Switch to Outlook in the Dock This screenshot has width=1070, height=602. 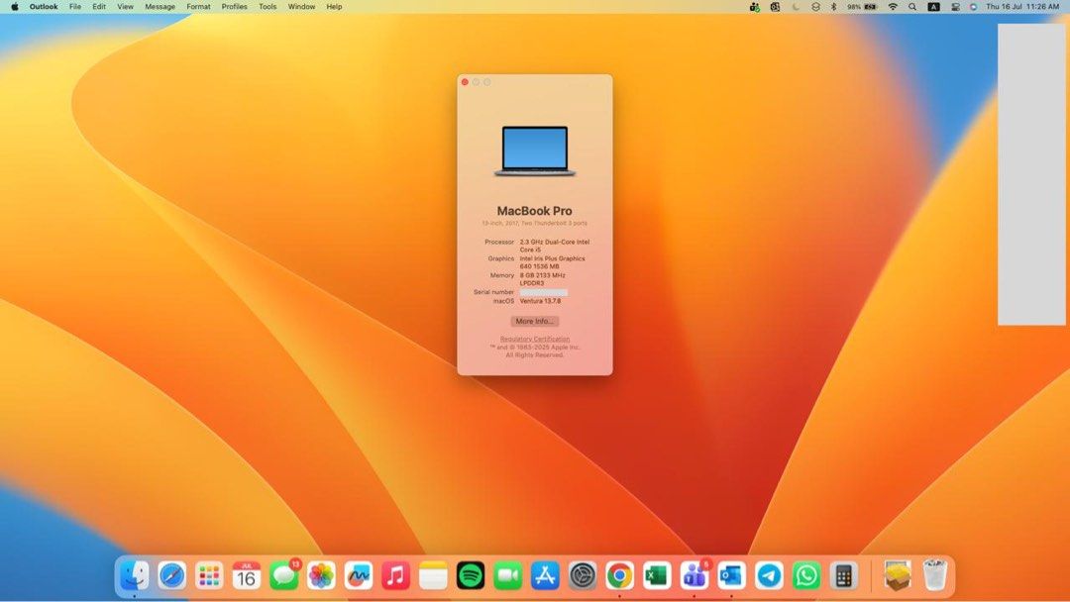pyautogui.click(x=731, y=576)
